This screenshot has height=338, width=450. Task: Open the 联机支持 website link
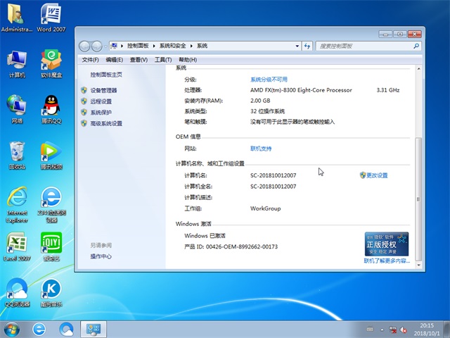[261, 149]
